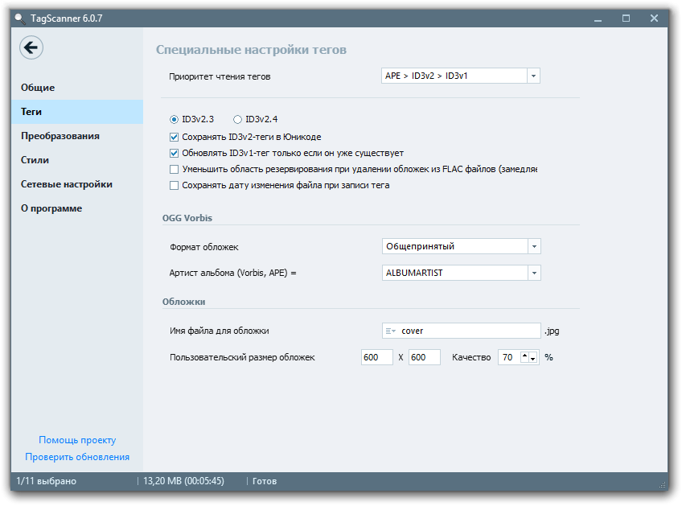Open the ALBUMARTIST combo box
The width and height of the screenshot is (682, 506).
click(x=534, y=273)
